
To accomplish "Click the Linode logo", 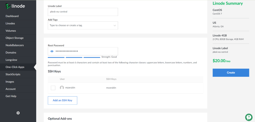I will tap(15, 6).
